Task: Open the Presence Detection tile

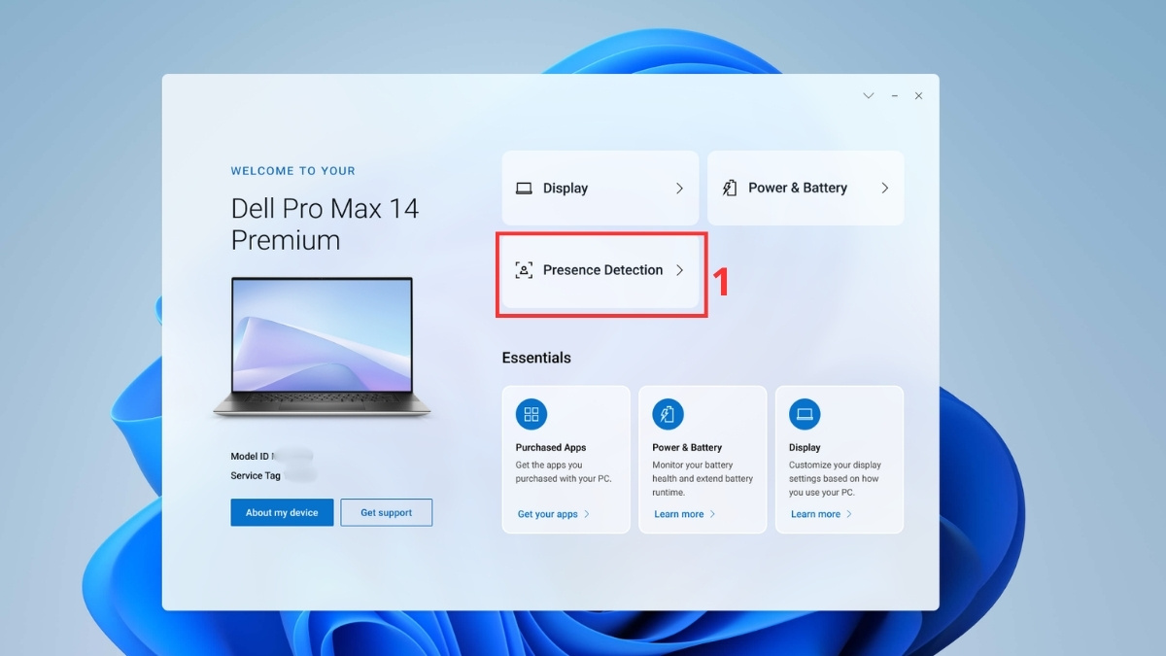Action: tap(600, 270)
